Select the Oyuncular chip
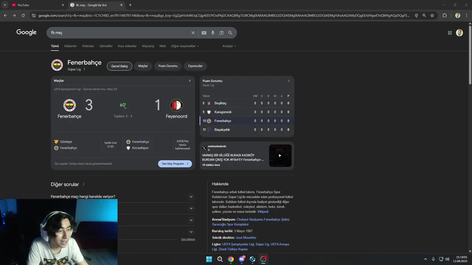The width and height of the screenshot is (472, 265). click(195, 66)
